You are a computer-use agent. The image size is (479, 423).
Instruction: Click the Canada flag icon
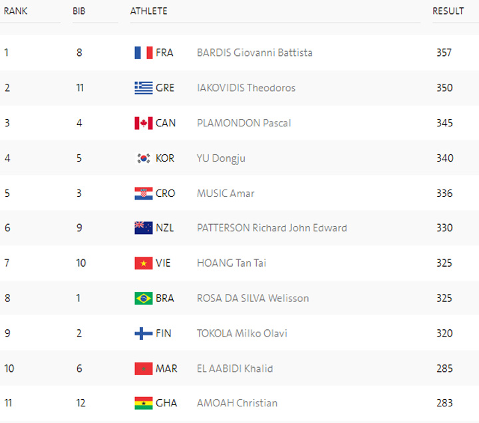pyautogui.click(x=143, y=123)
